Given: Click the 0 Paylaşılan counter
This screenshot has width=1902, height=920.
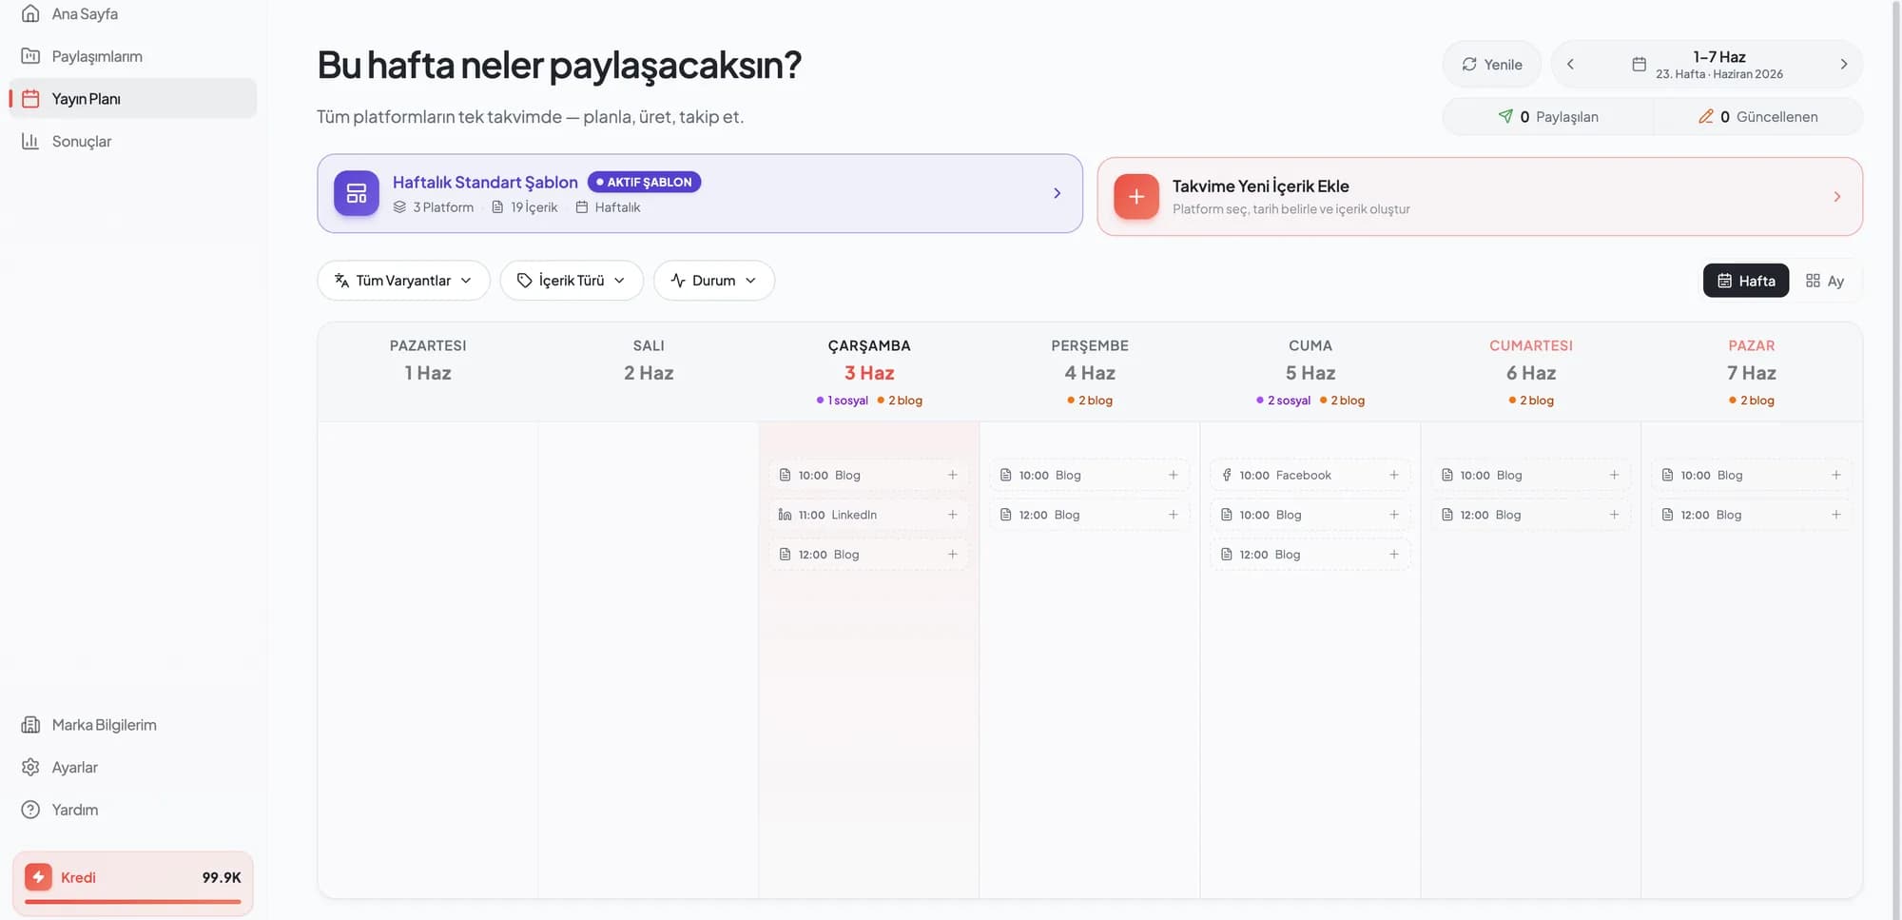Looking at the screenshot, I should pyautogui.click(x=1547, y=117).
